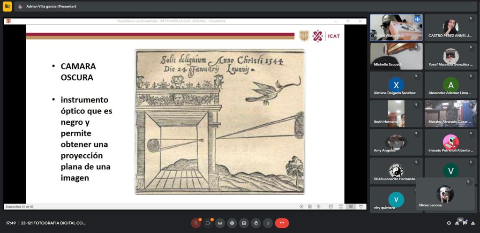
Task: Select the CASTRO PEREZ ANNEL participant tile
Action: pos(450,28)
